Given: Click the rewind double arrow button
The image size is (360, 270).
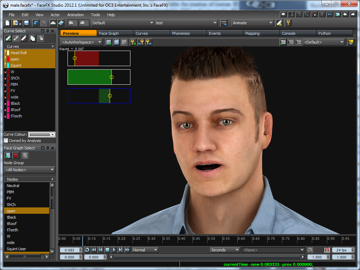Looking at the screenshot, I should click(94, 250).
